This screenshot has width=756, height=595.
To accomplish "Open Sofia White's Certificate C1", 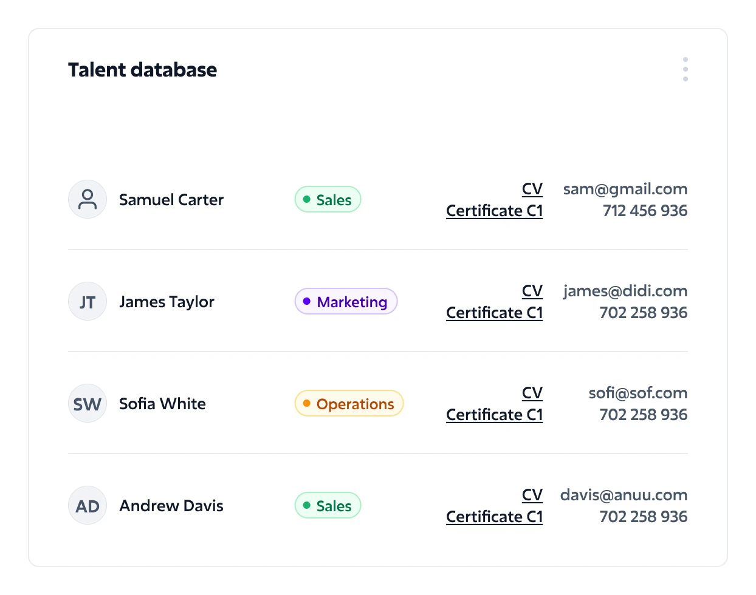I will [494, 415].
